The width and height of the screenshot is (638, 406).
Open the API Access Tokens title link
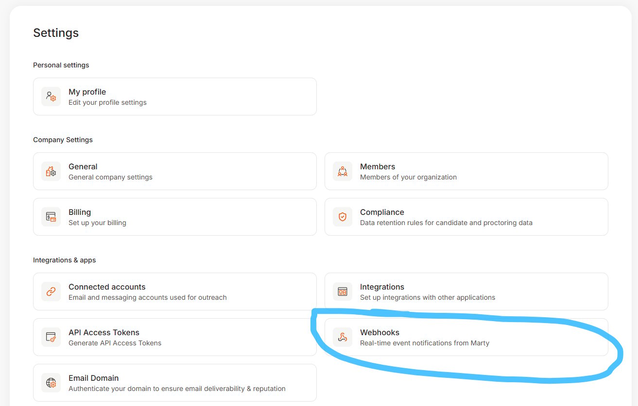pos(104,332)
